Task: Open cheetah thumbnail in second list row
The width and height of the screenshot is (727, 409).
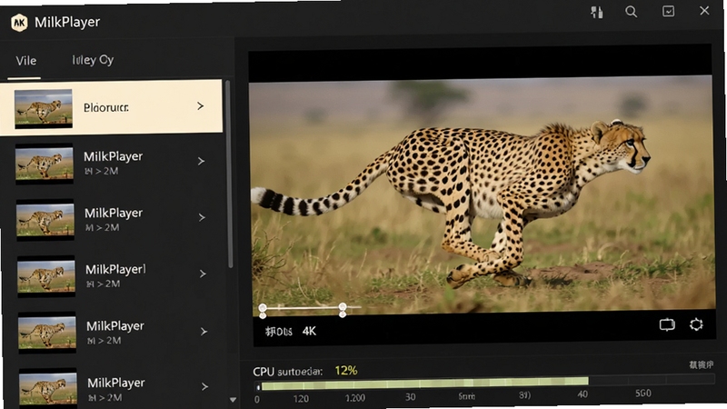Action: click(45, 164)
